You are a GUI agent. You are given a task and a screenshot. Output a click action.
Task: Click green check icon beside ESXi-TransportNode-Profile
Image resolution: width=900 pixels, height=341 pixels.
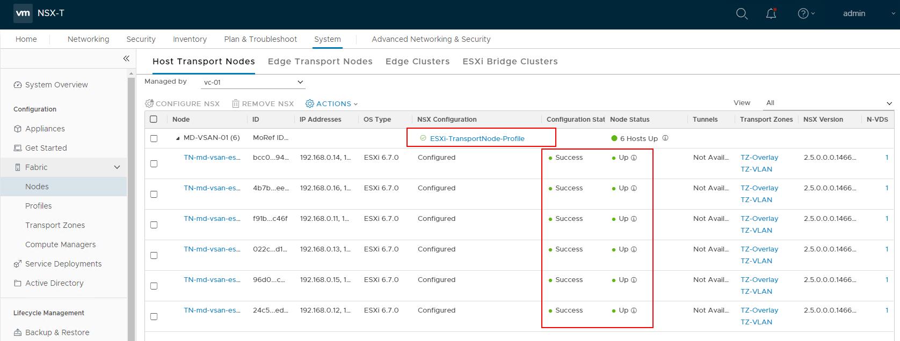coord(423,138)
